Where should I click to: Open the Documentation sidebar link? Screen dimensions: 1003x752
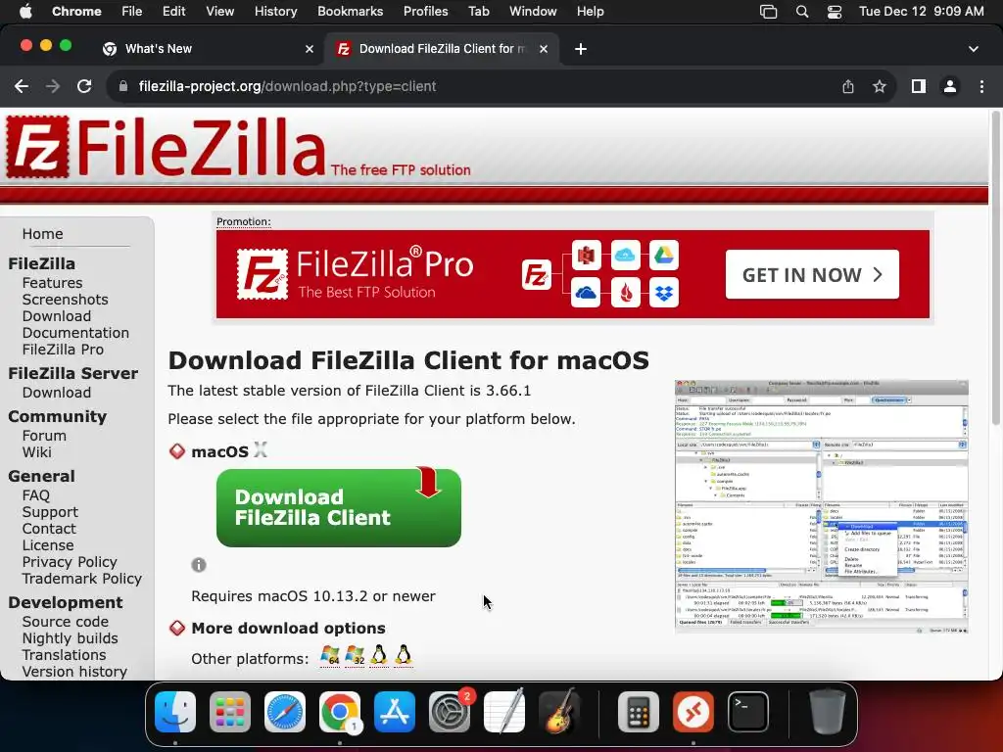tap(75, 333)
